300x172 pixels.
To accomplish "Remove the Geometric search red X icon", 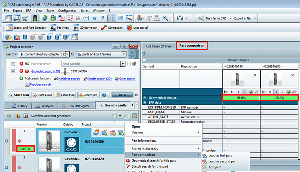I will coord(21,71).
